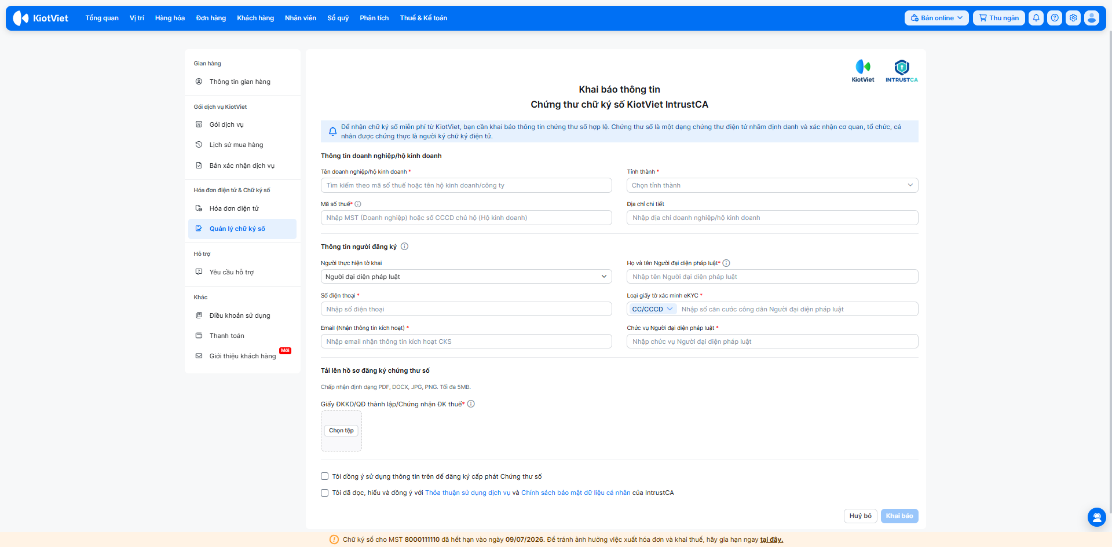Image resolution: width=1112 pixels, height=547 pixels.
Task: Click the Thông tin gian hàng icon
Action: pyautogui.click(x=199, y=82)
